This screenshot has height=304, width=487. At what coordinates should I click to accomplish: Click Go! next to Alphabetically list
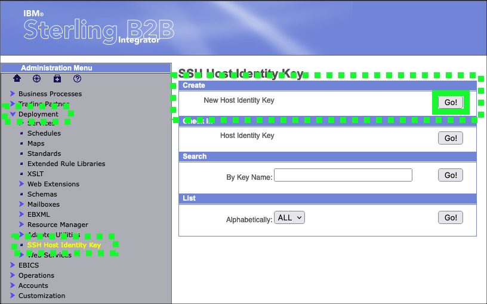451,217
